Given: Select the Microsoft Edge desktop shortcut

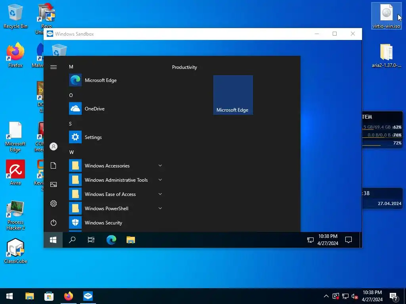Looking at the screenshot, I should point(15,137).
